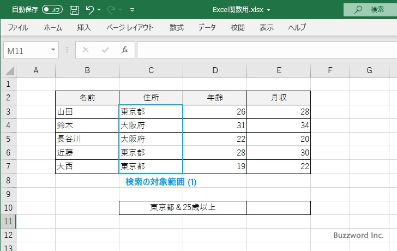Select column B header

87,70
